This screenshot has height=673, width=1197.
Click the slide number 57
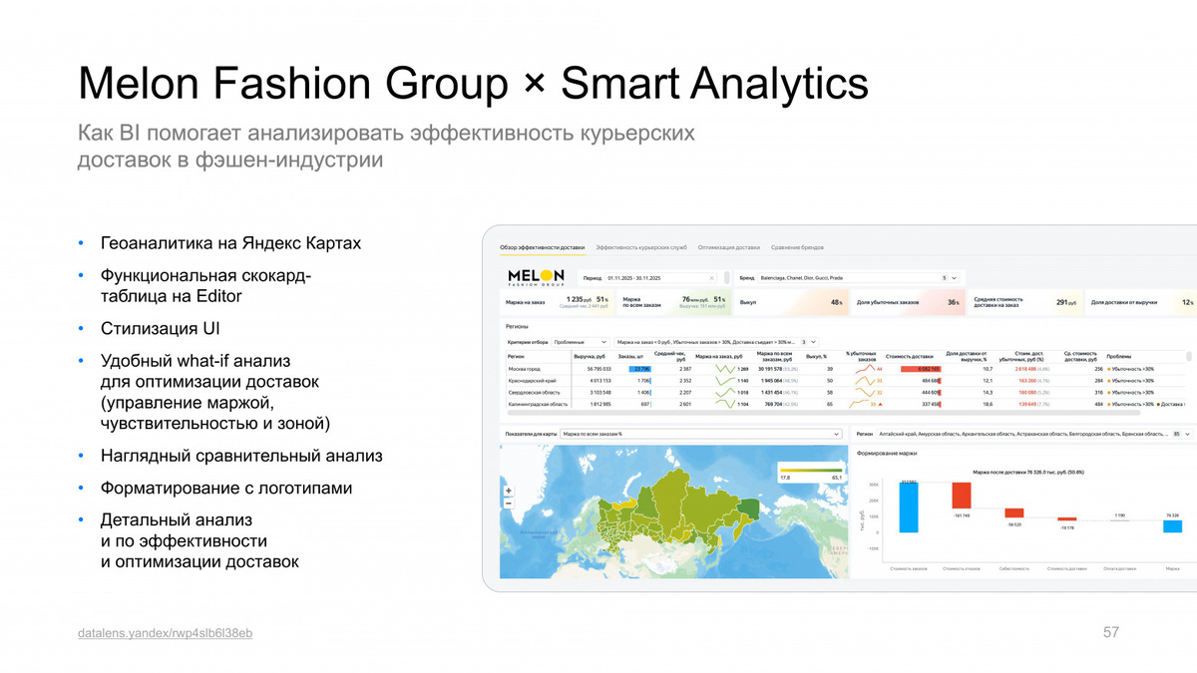click(x=1112, y=633)
